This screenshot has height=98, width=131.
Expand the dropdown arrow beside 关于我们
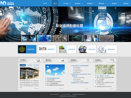[70, 4]
